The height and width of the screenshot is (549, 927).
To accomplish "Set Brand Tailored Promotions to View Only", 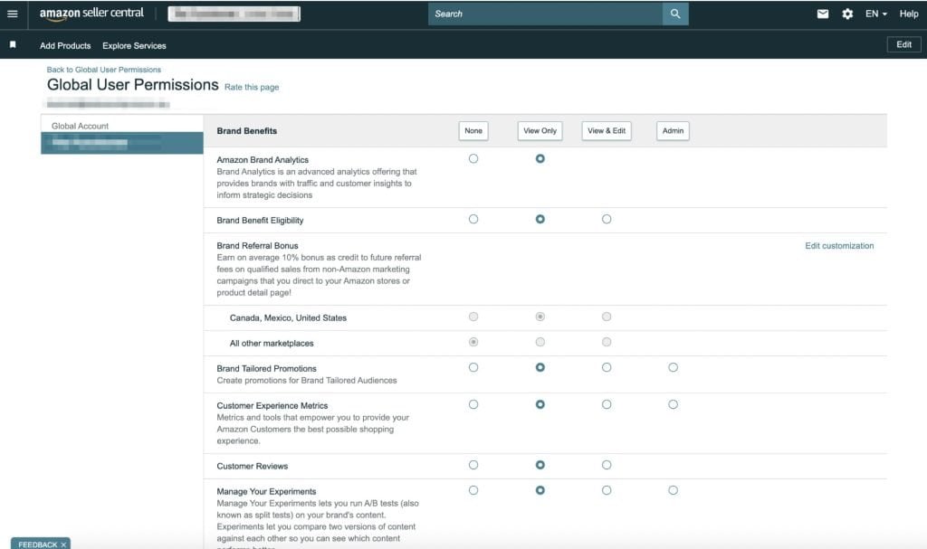I will (x=540, y=367).
